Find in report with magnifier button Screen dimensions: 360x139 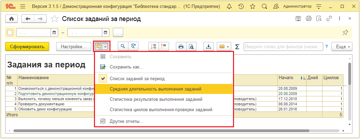click(x=123, y=46)
